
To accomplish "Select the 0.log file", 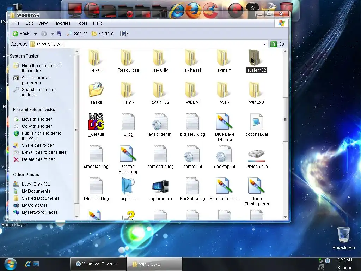I will 128,125.
